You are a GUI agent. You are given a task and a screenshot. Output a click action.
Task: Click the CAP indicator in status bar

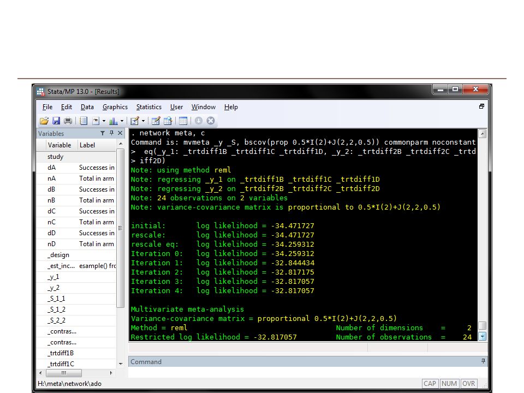(430, 384)
